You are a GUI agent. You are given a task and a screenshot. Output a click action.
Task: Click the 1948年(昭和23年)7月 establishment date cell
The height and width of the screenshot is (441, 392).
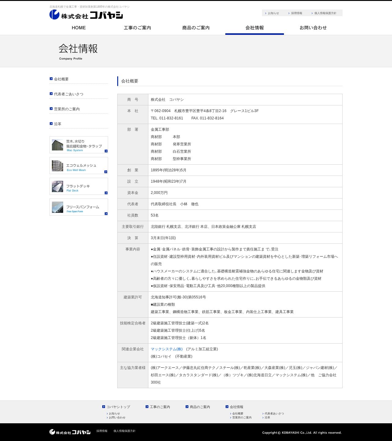(245, 181)
